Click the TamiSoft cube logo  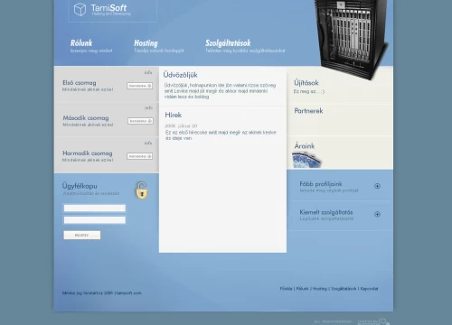tap(80, 9)
